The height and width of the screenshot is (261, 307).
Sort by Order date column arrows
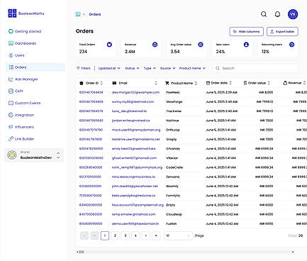(x=230, y=83)
